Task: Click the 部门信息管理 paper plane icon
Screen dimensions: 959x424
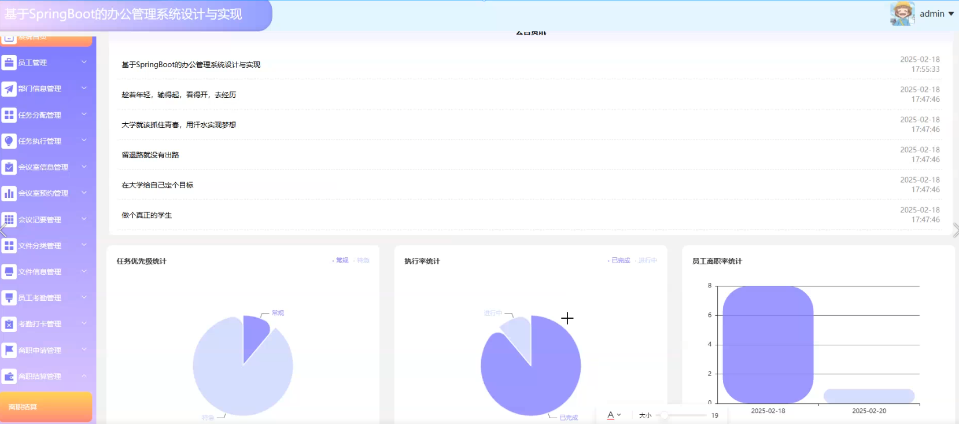Action: (9, 89)
